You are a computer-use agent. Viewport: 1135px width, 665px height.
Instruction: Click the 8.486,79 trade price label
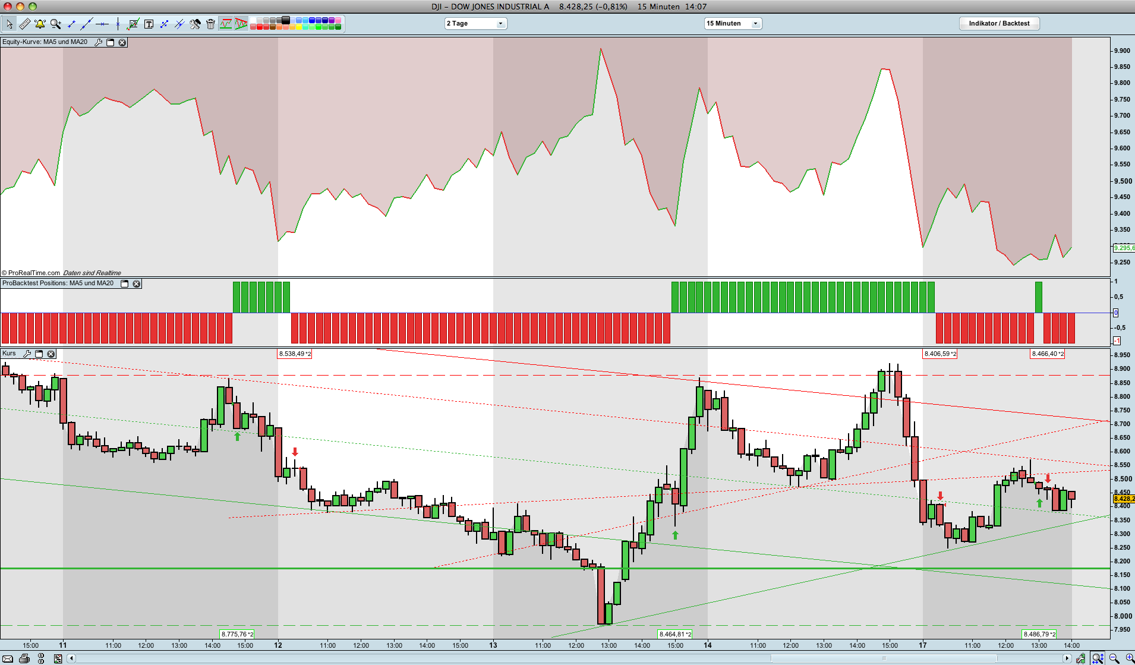1039,634
